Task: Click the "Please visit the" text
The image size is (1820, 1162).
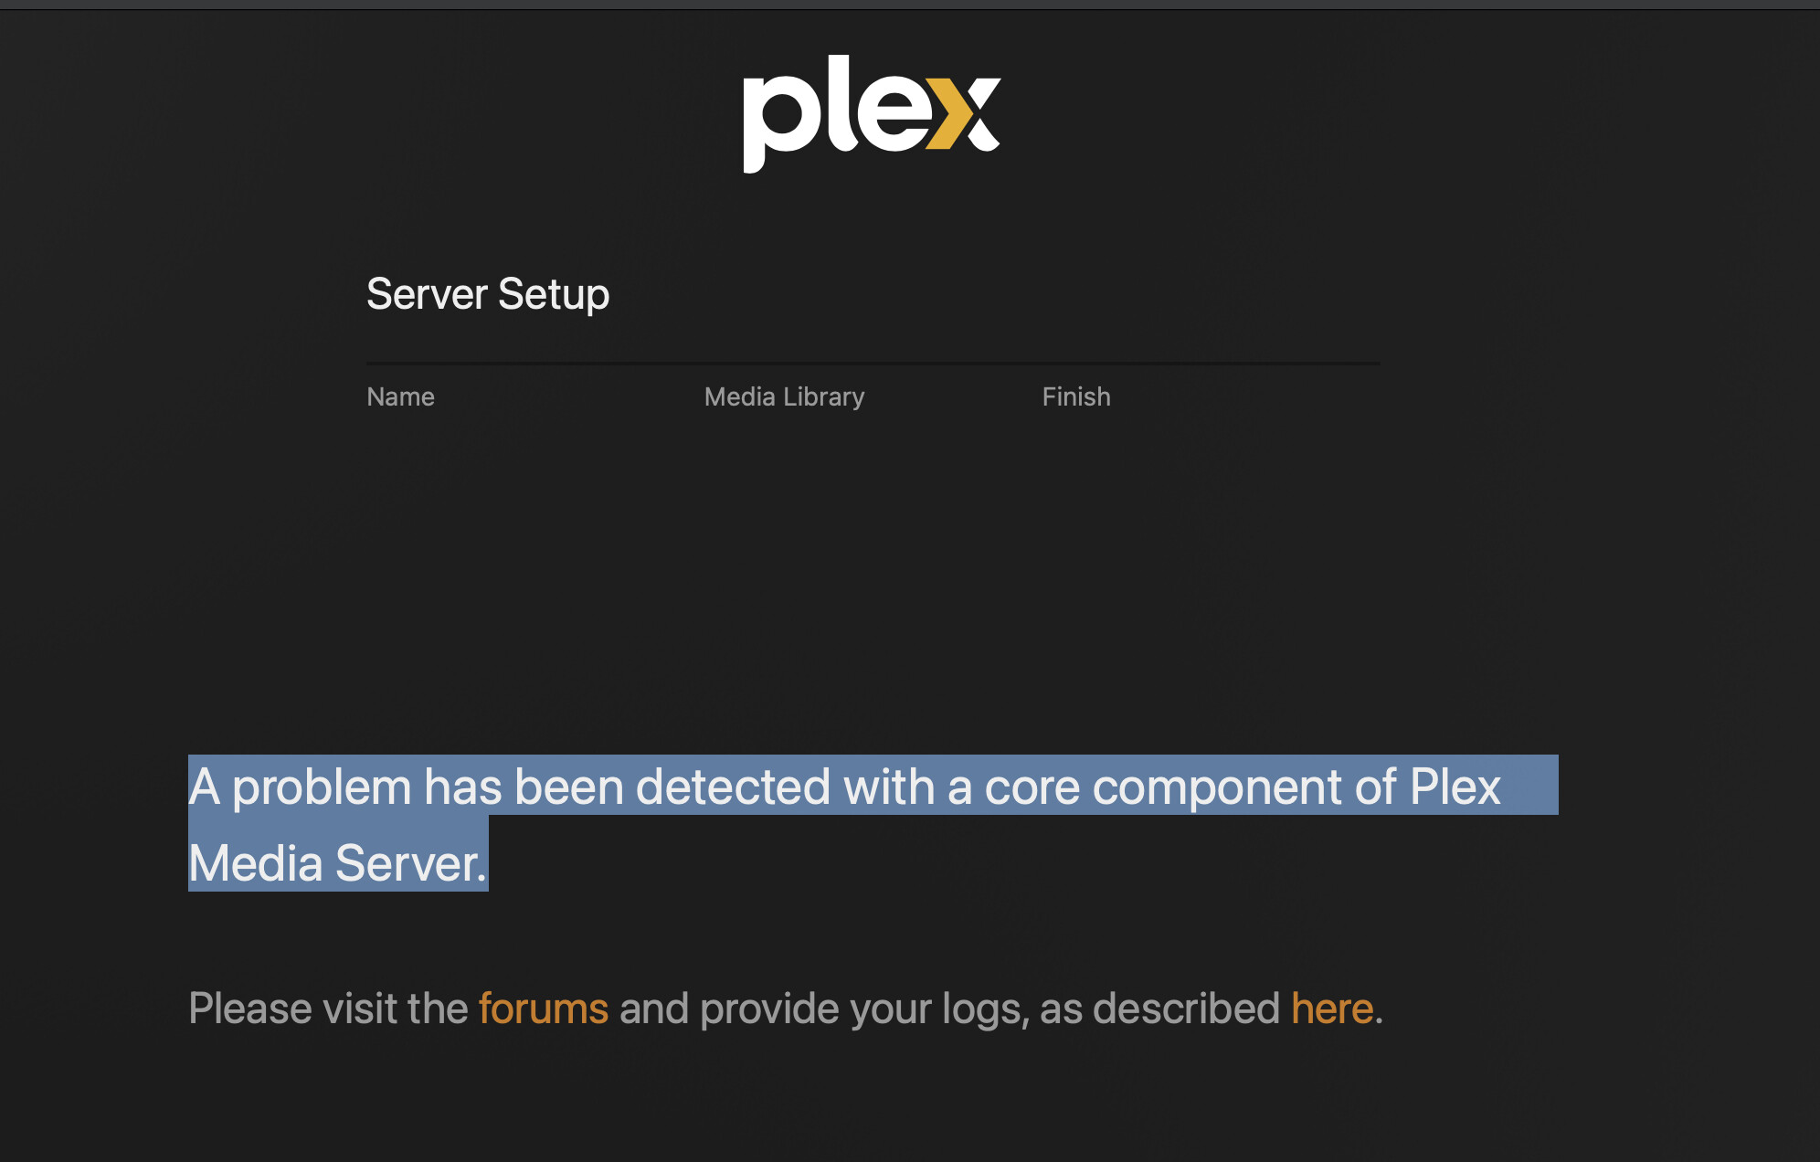Action: click(x=328, y=1009)
